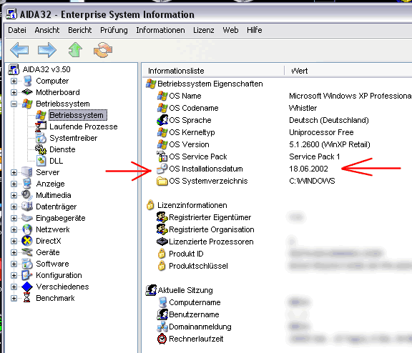
Task: Click the Multimedia speaker icon
Action: 27,195
